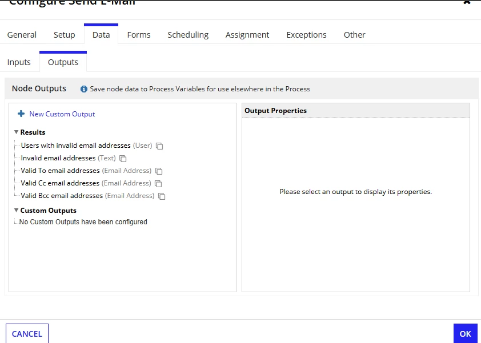Open the Setup tab
481x343 pixels.
(x=65, y=35)
